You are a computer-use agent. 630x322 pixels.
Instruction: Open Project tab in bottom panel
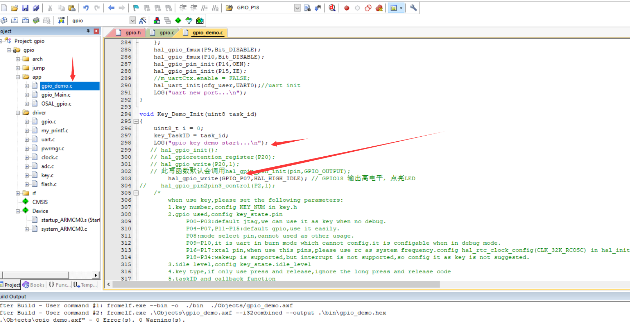click(x=10, y=285)
